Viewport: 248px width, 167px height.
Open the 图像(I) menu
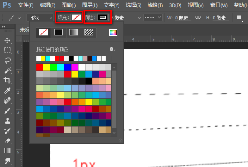point(72,5)
